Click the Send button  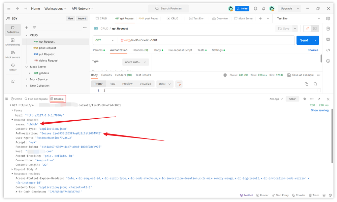click(x=304, y=40)
